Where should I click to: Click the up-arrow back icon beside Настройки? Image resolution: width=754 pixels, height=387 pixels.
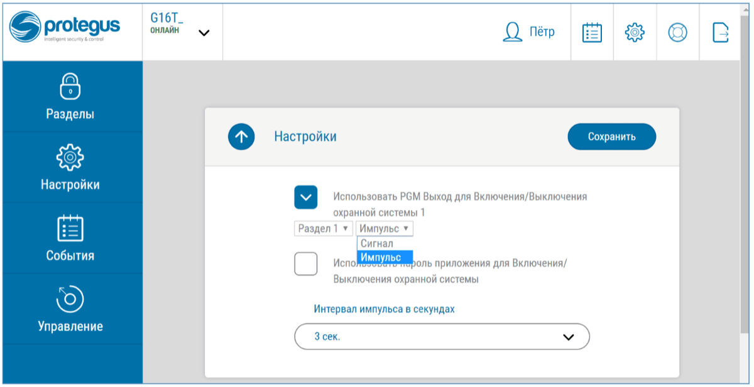tap(241, 136)
